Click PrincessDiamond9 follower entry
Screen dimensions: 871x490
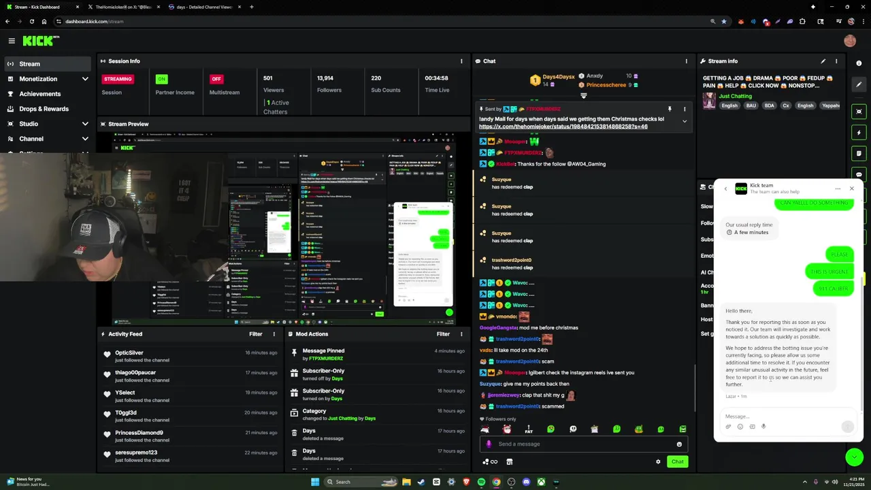click(139, 433)
